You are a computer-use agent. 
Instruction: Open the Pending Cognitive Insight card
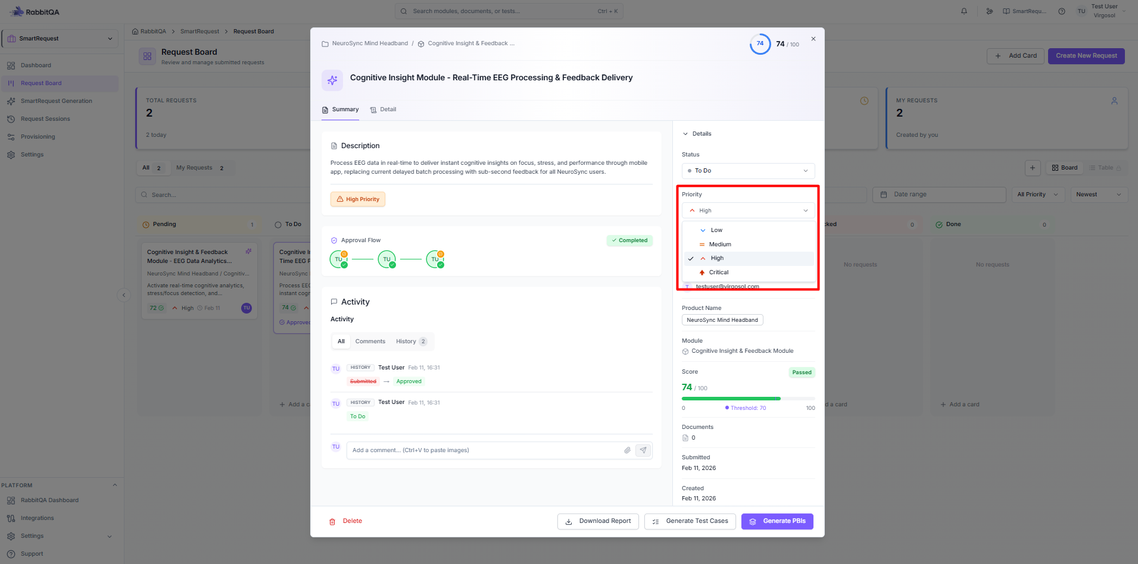199,280
